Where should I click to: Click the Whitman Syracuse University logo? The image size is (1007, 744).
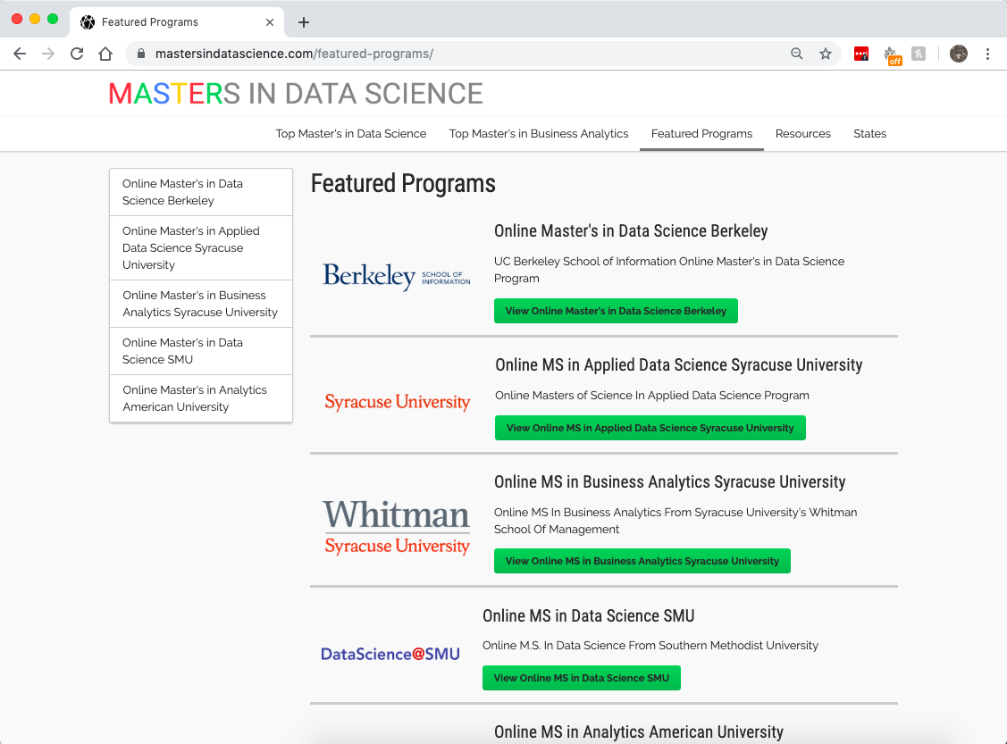click(397, 527)
